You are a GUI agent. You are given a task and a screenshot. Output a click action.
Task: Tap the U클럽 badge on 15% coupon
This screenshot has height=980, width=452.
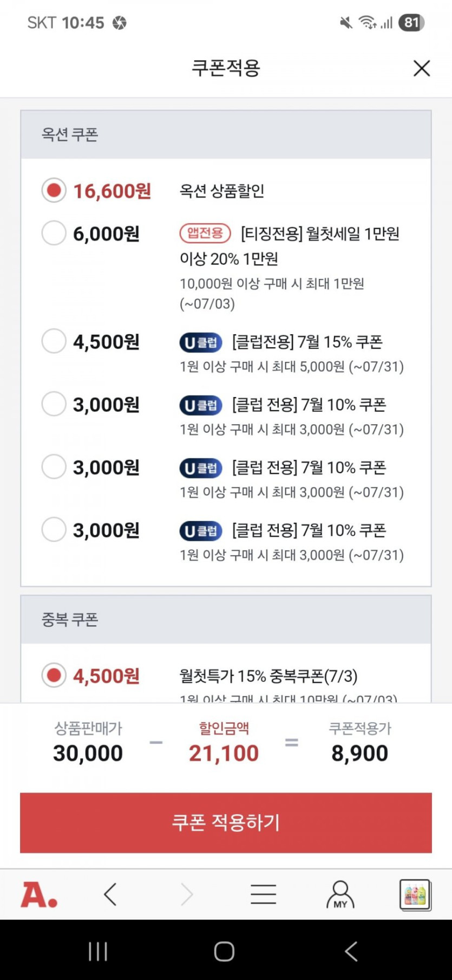coord(201,342)
